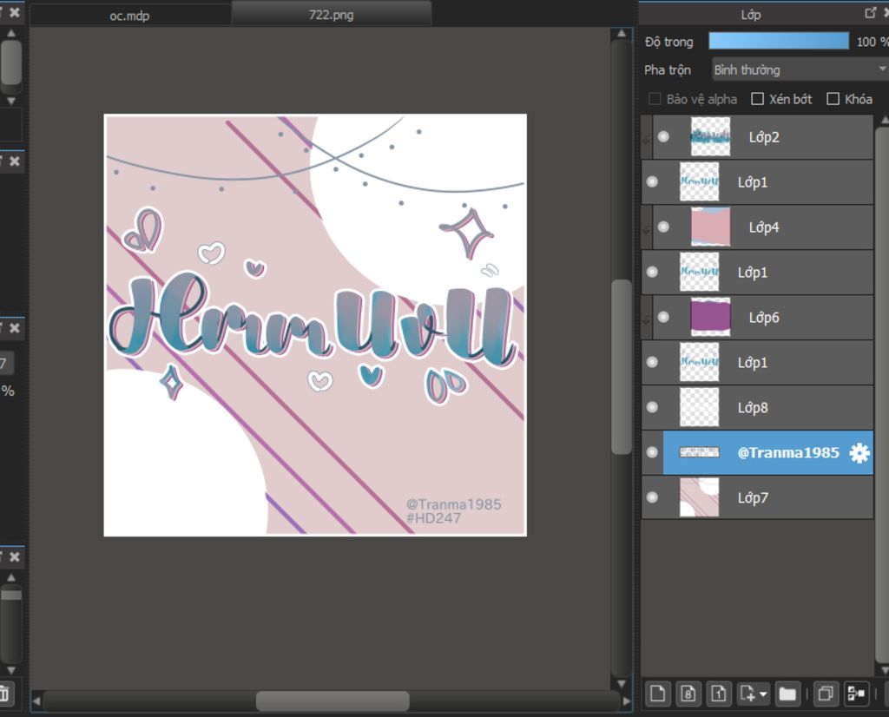Create a new layer folder
The height and width of the screenshot is (717, 889).
(x=787, y=694)
